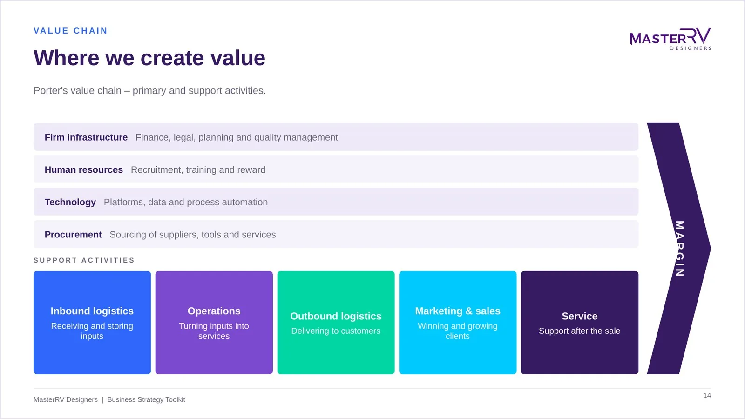The height and width of the screenshot is (419, 745).
Task: Click the page number 14
Action: (x=707, y=395)
